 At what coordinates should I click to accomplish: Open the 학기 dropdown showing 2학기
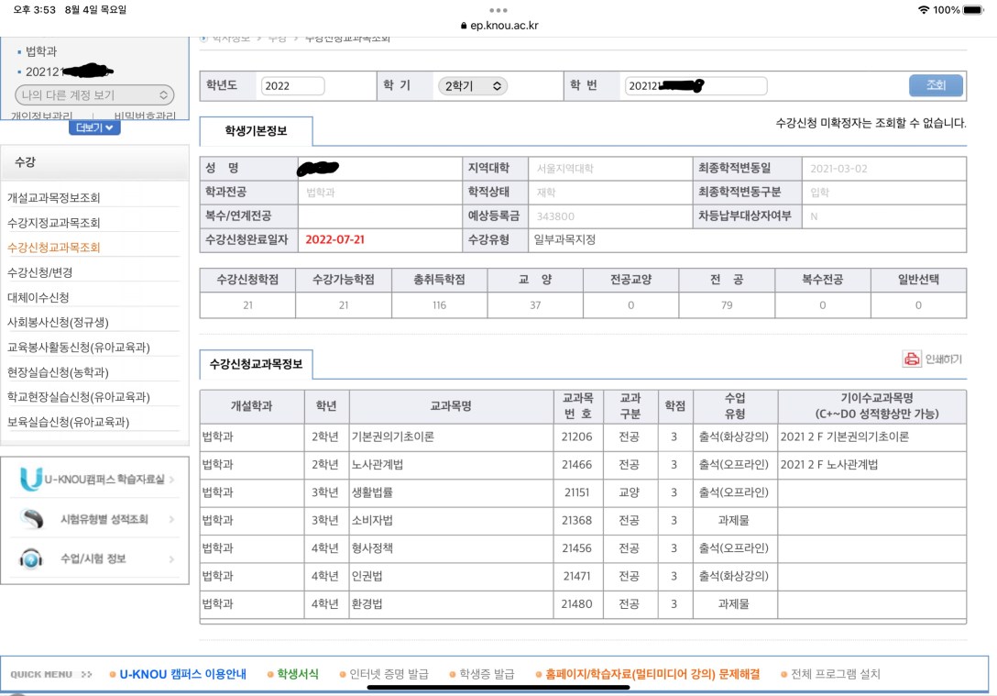[x=472, y=86]
